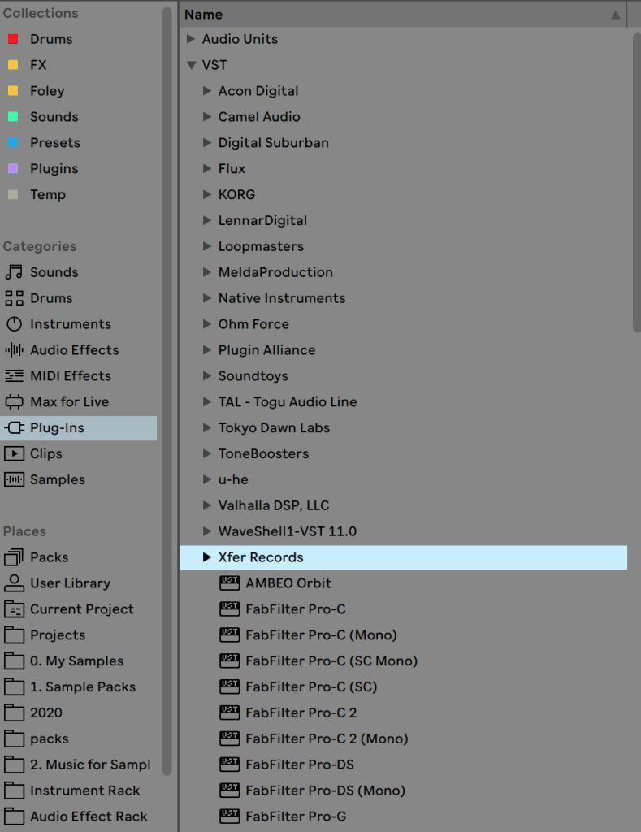Image resolution: width=641 pixels, height=832 pixels.
Task: Select the Tokyo Dawn Labs row
Action: click(x=403, y=427)
